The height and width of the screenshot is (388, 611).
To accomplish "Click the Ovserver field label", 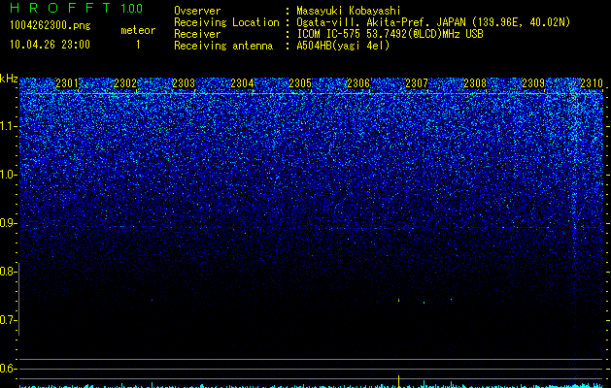I will point(197,11).
